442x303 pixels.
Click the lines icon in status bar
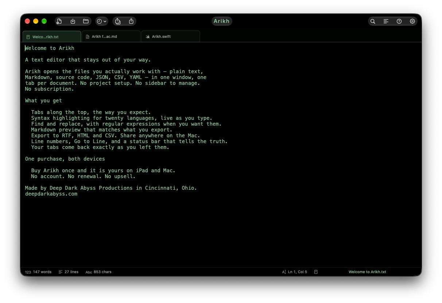point(61,272)
